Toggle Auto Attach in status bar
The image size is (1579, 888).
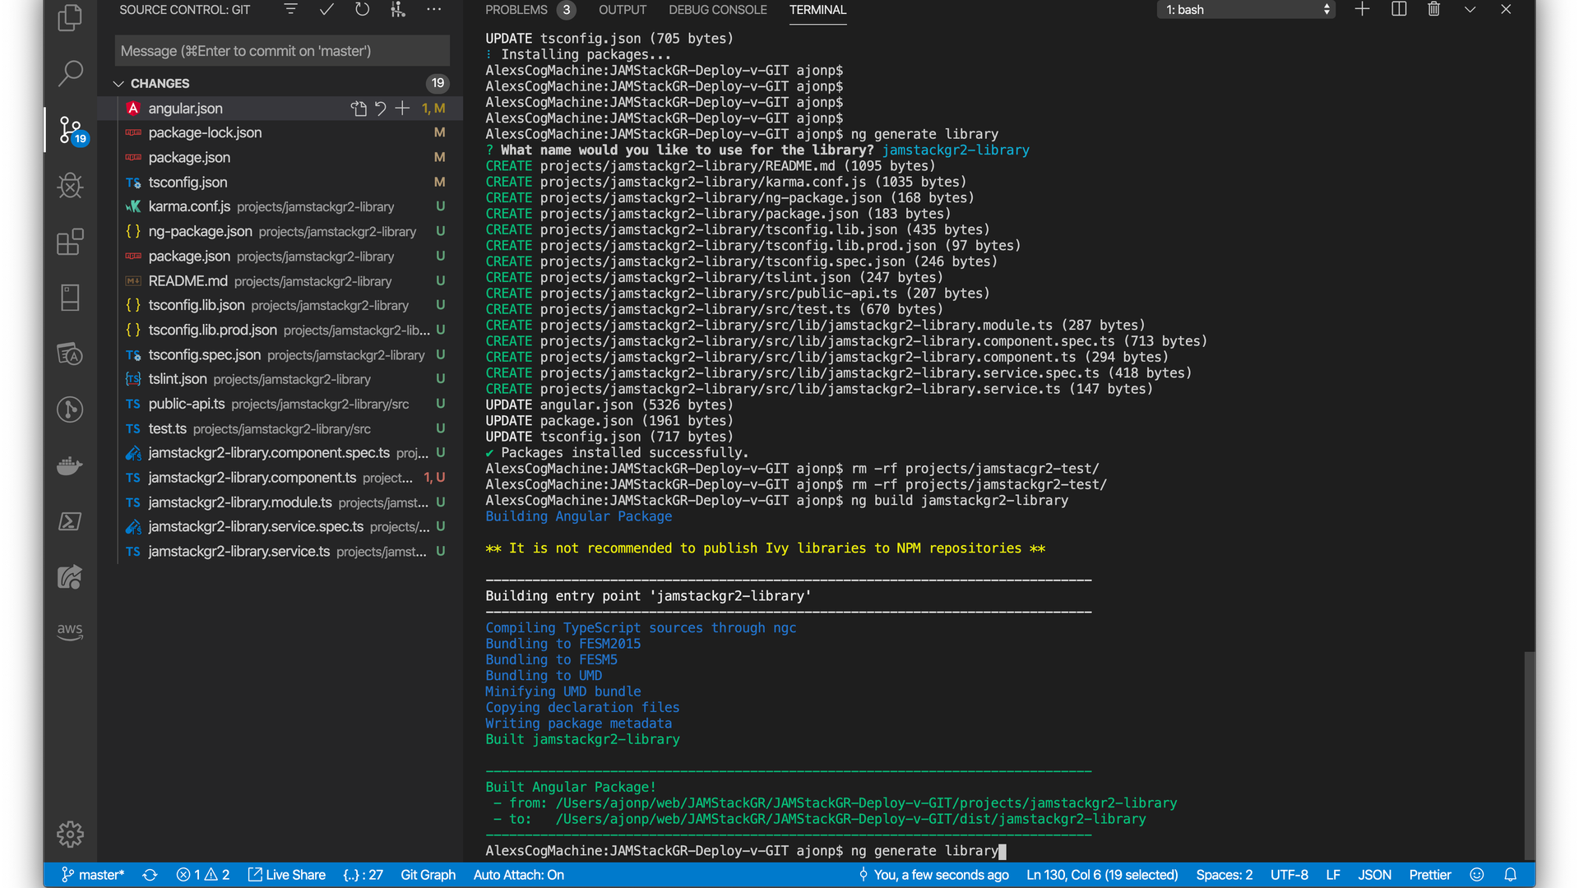[x=518, y=875]
